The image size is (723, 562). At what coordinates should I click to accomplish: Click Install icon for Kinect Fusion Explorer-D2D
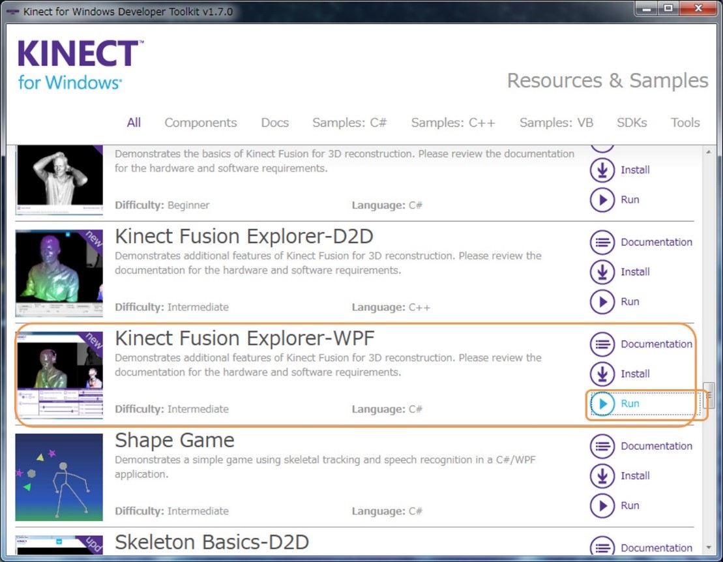(x=602, y=272)
